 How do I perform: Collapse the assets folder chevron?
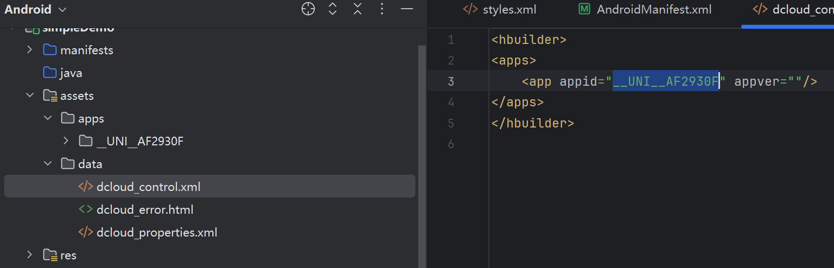click(30, 95)
